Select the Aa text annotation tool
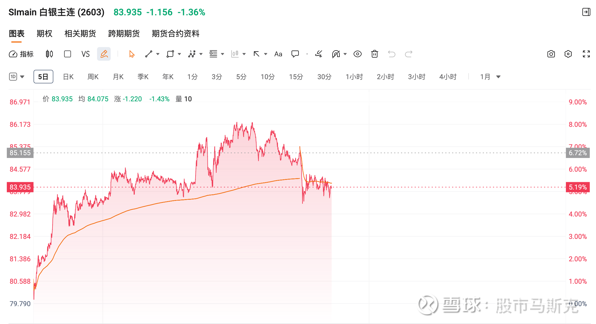The image size is (596, 324). click(278, 54)
